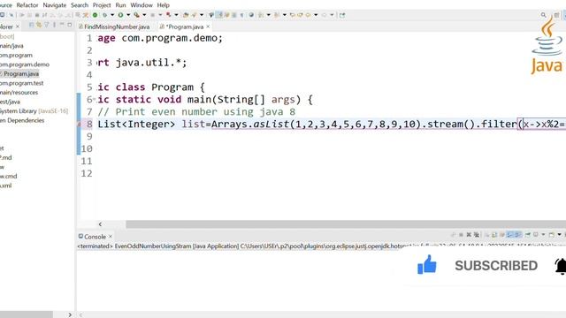This screenshot has height=318, width=566.
Task: Open the Forward history dropdown arrow
Action: [332, 15]
